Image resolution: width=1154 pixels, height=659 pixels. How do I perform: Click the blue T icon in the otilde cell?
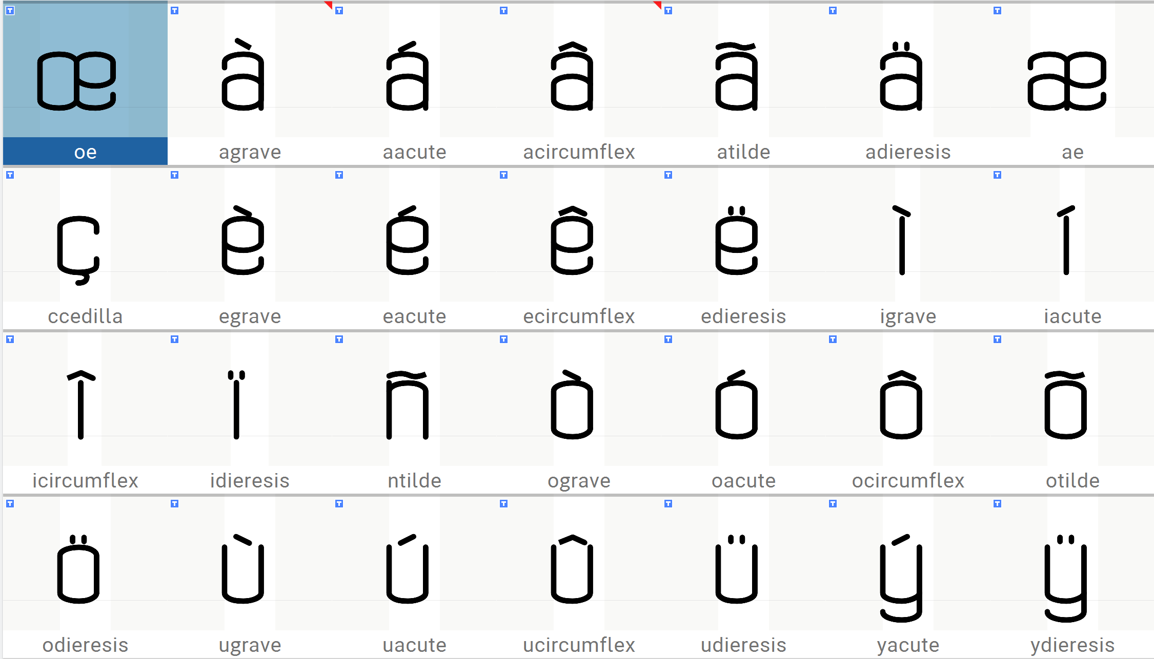998,339
